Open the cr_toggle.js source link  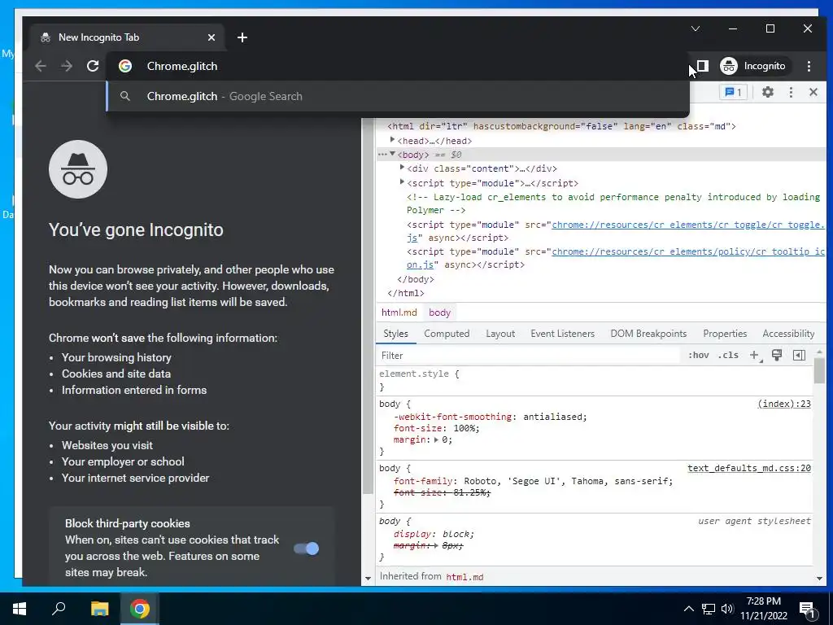coord(687,225)
